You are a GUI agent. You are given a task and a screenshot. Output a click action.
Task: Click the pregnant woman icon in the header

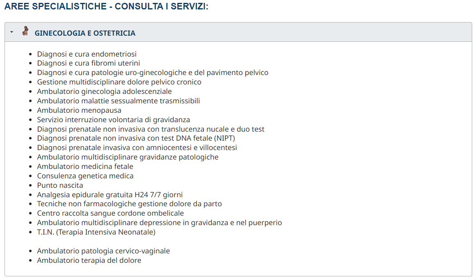click(x=25, y=32)
